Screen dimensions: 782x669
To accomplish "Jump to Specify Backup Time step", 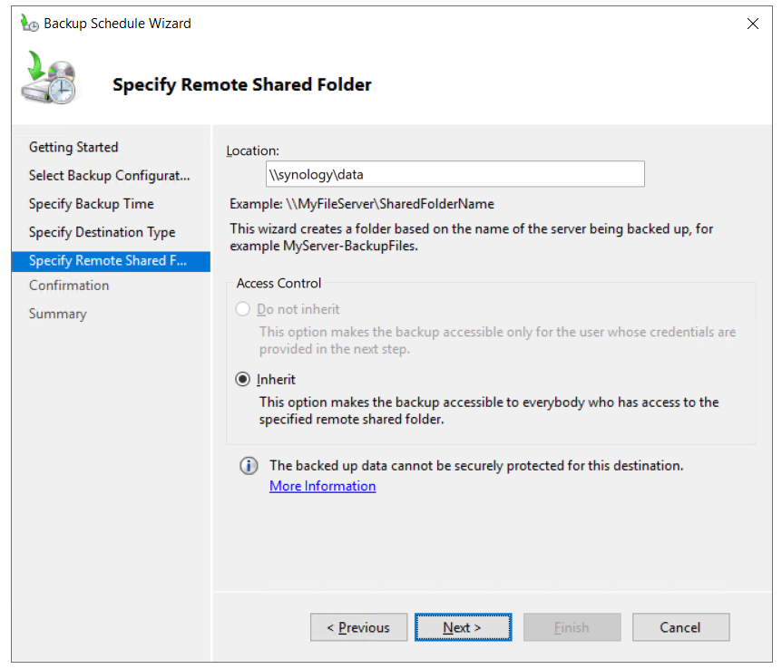I will tap(91, 204).
